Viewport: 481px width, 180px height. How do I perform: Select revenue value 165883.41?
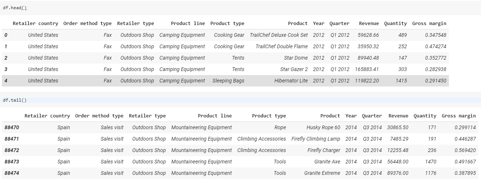click(367, 69)
